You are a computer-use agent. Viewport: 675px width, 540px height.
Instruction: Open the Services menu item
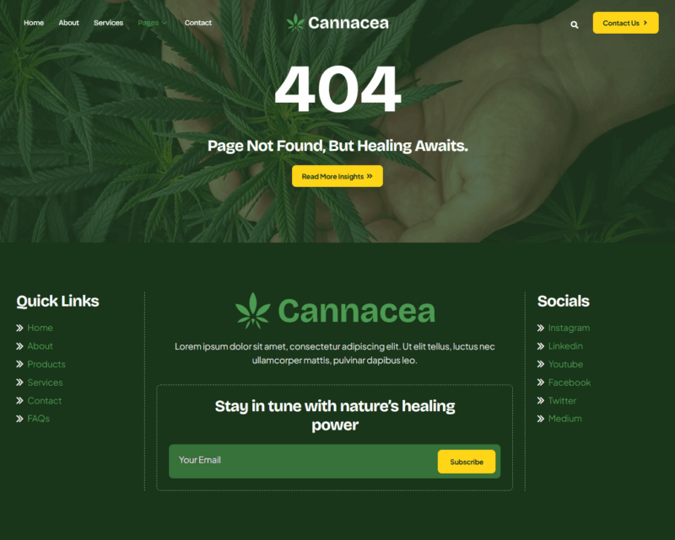point(109,23)
